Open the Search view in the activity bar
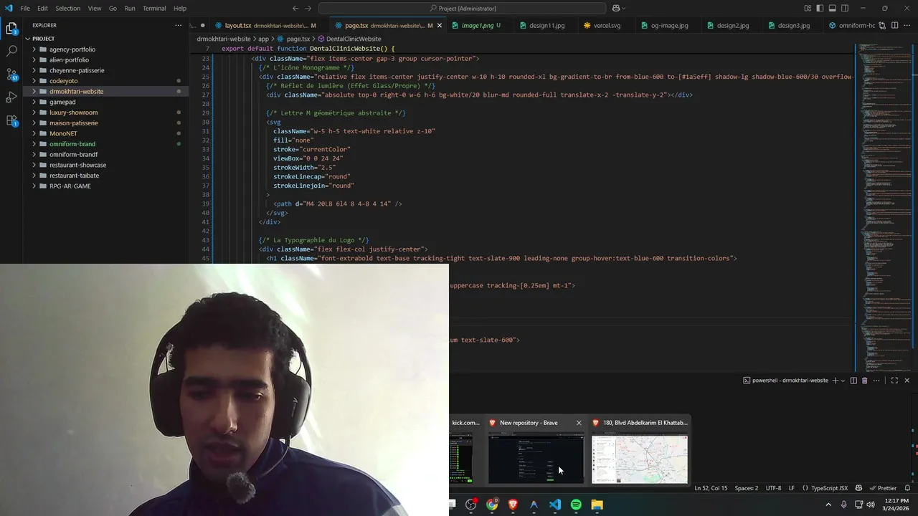 point(11,52)
